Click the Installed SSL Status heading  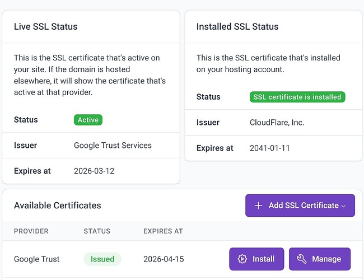[x=237, y=26]
